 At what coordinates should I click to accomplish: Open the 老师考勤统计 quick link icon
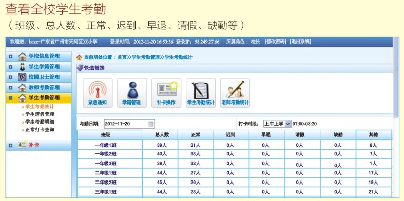click(x=235, y=93)
